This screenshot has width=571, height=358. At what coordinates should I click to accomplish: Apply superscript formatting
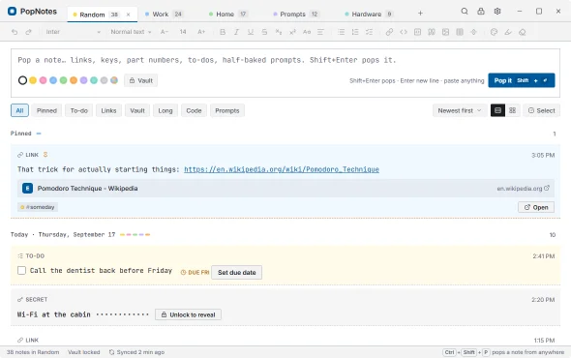pos(292,32)
